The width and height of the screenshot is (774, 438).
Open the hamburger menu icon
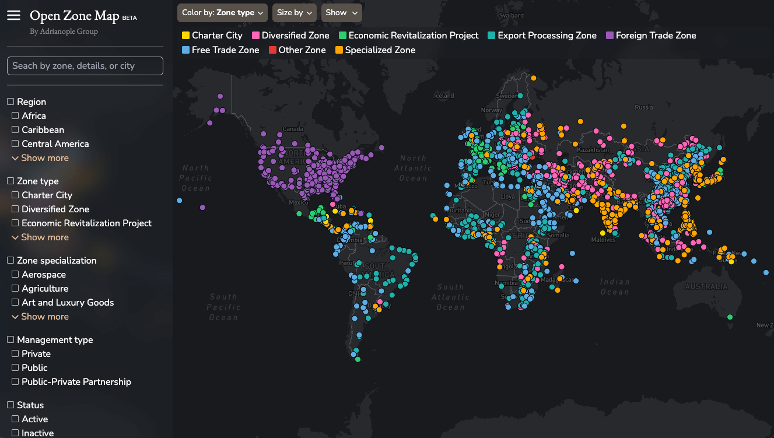[x=13, y=16]
